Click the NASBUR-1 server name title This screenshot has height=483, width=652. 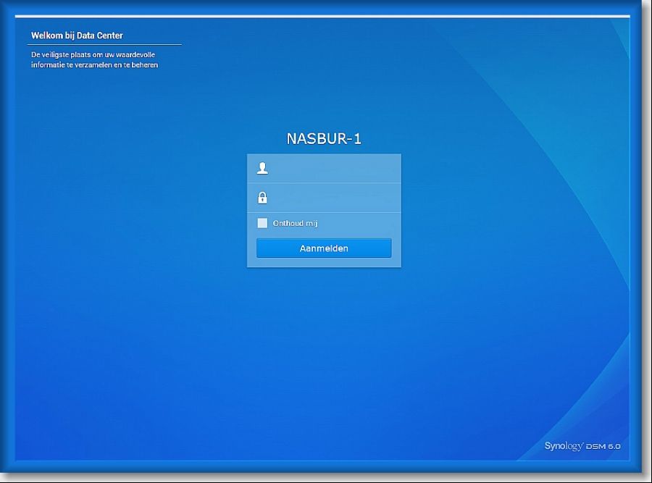point(324,139)
